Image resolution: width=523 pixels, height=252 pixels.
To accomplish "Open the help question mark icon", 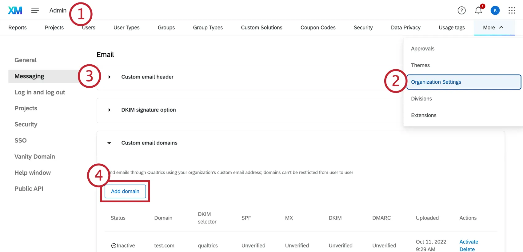I will tap(461, 10).
